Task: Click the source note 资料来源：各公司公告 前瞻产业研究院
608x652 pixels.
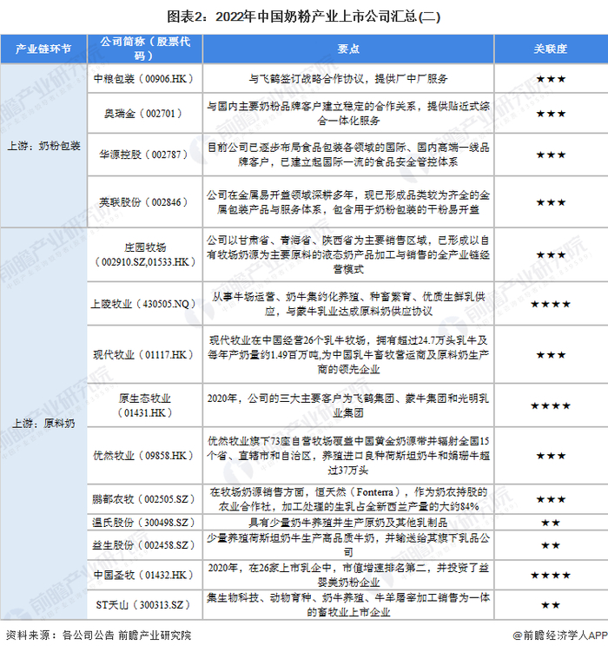Action: (98, 635)
